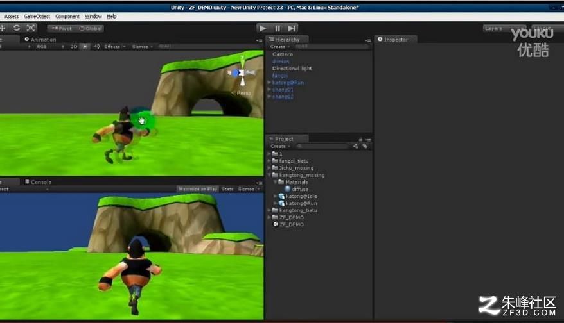Open the Help menu
The height and width of the screenshot is (323, 564).
coord(112,17)
